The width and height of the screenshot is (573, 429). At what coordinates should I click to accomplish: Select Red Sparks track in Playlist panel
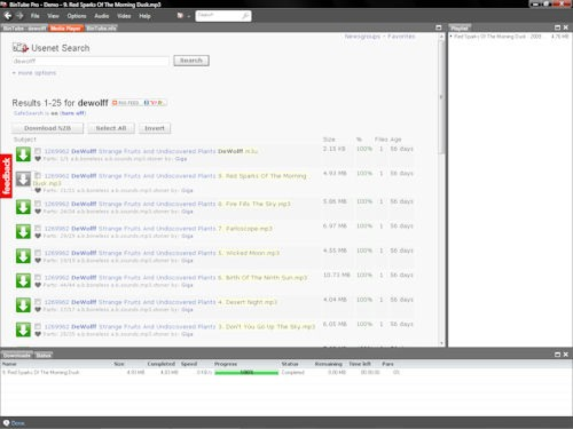[x=510, y=36]
